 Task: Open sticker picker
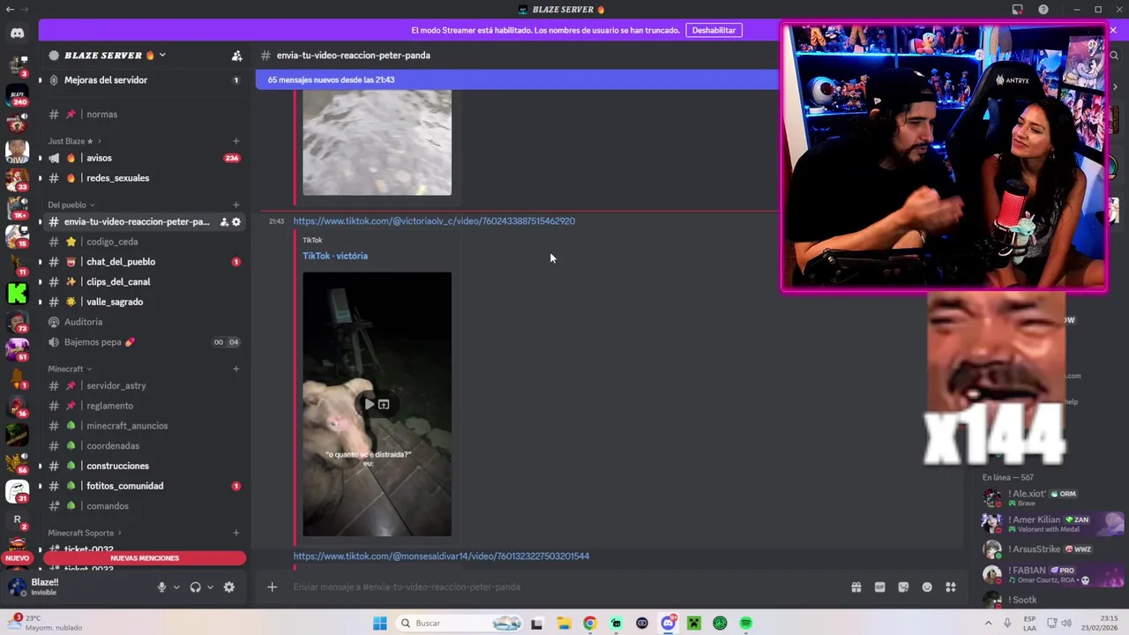(903, 586)
